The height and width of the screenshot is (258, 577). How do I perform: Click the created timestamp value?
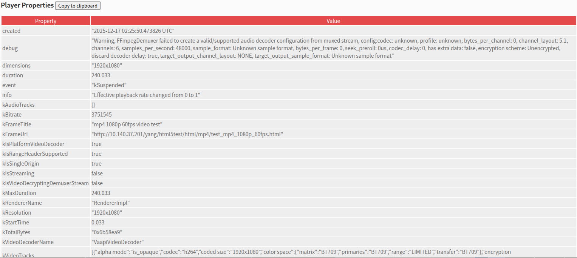[x=133, y=31]
